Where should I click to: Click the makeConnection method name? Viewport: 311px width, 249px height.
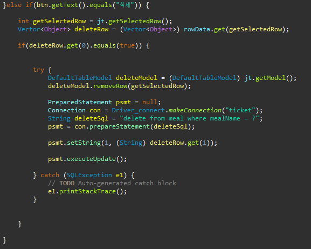(x=195, y=110)
